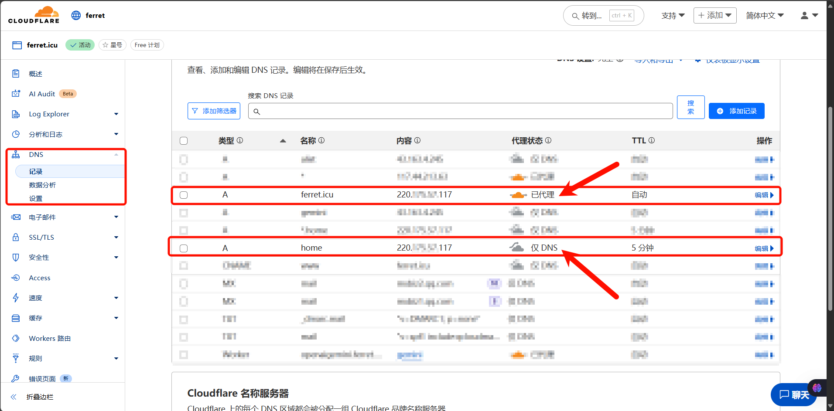Open the 添加 add dropdown
The image size is (834, 411).
point(715,15)
